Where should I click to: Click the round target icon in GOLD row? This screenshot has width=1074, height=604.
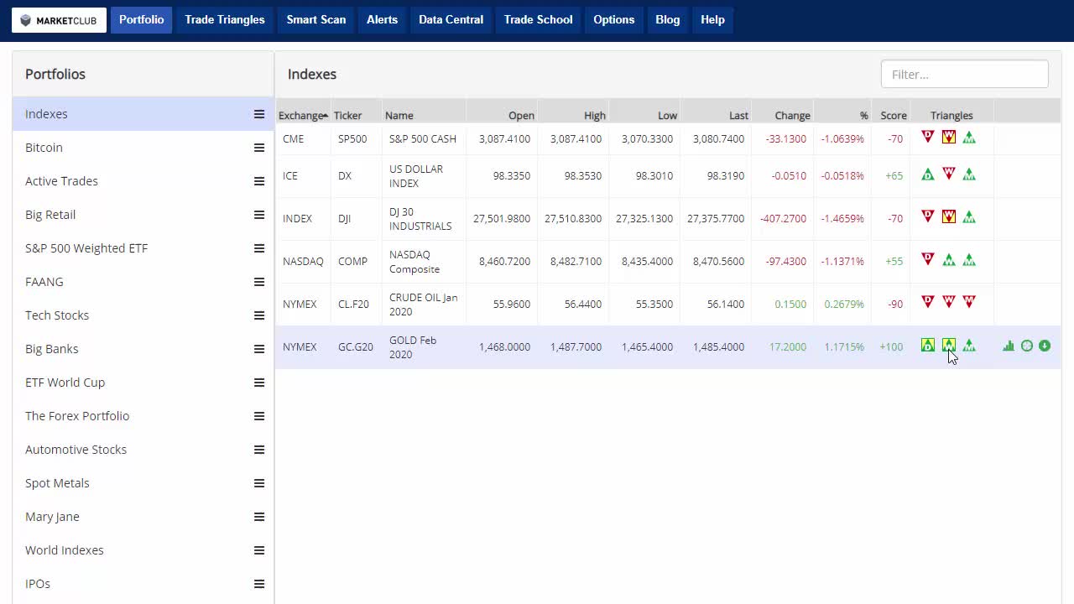click(x=1026, y=346)
